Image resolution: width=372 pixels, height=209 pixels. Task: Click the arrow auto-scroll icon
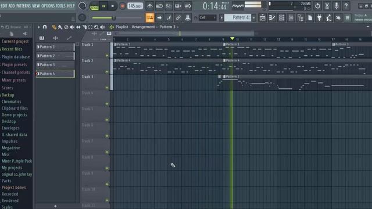click(159, 17)
